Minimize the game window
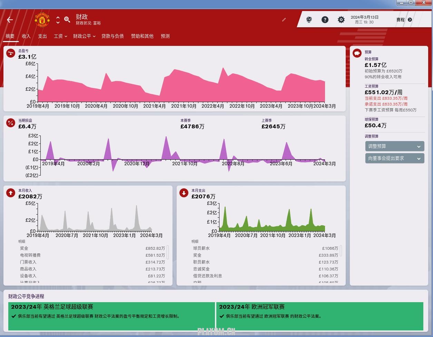The width and height of the screenshot is (433, 337). (401, 3)
